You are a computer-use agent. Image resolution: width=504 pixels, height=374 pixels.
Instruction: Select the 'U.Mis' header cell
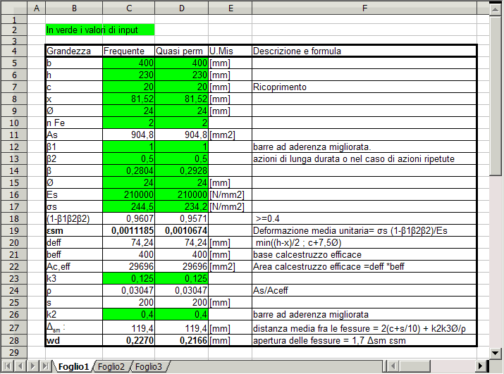click(x=231, y=51)
